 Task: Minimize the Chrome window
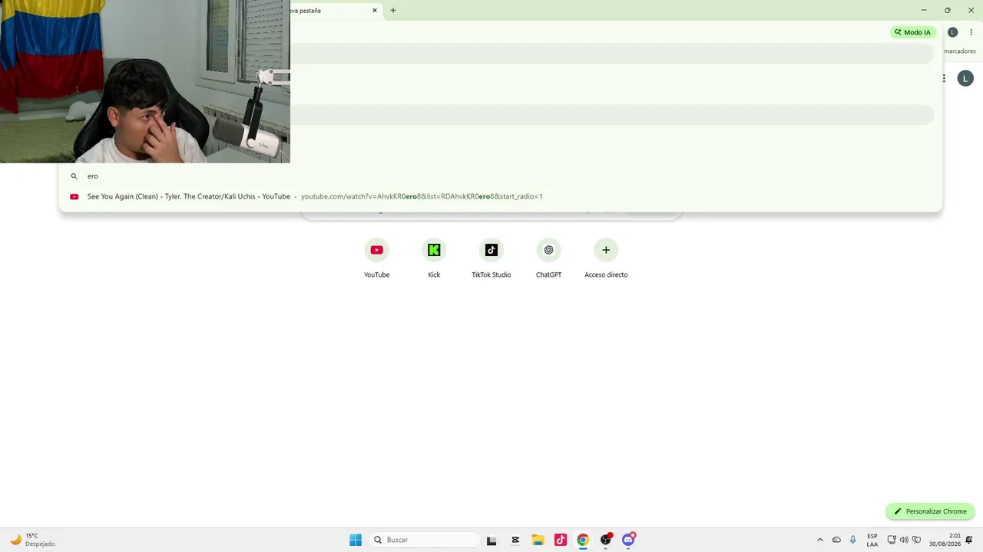[924, 10]
